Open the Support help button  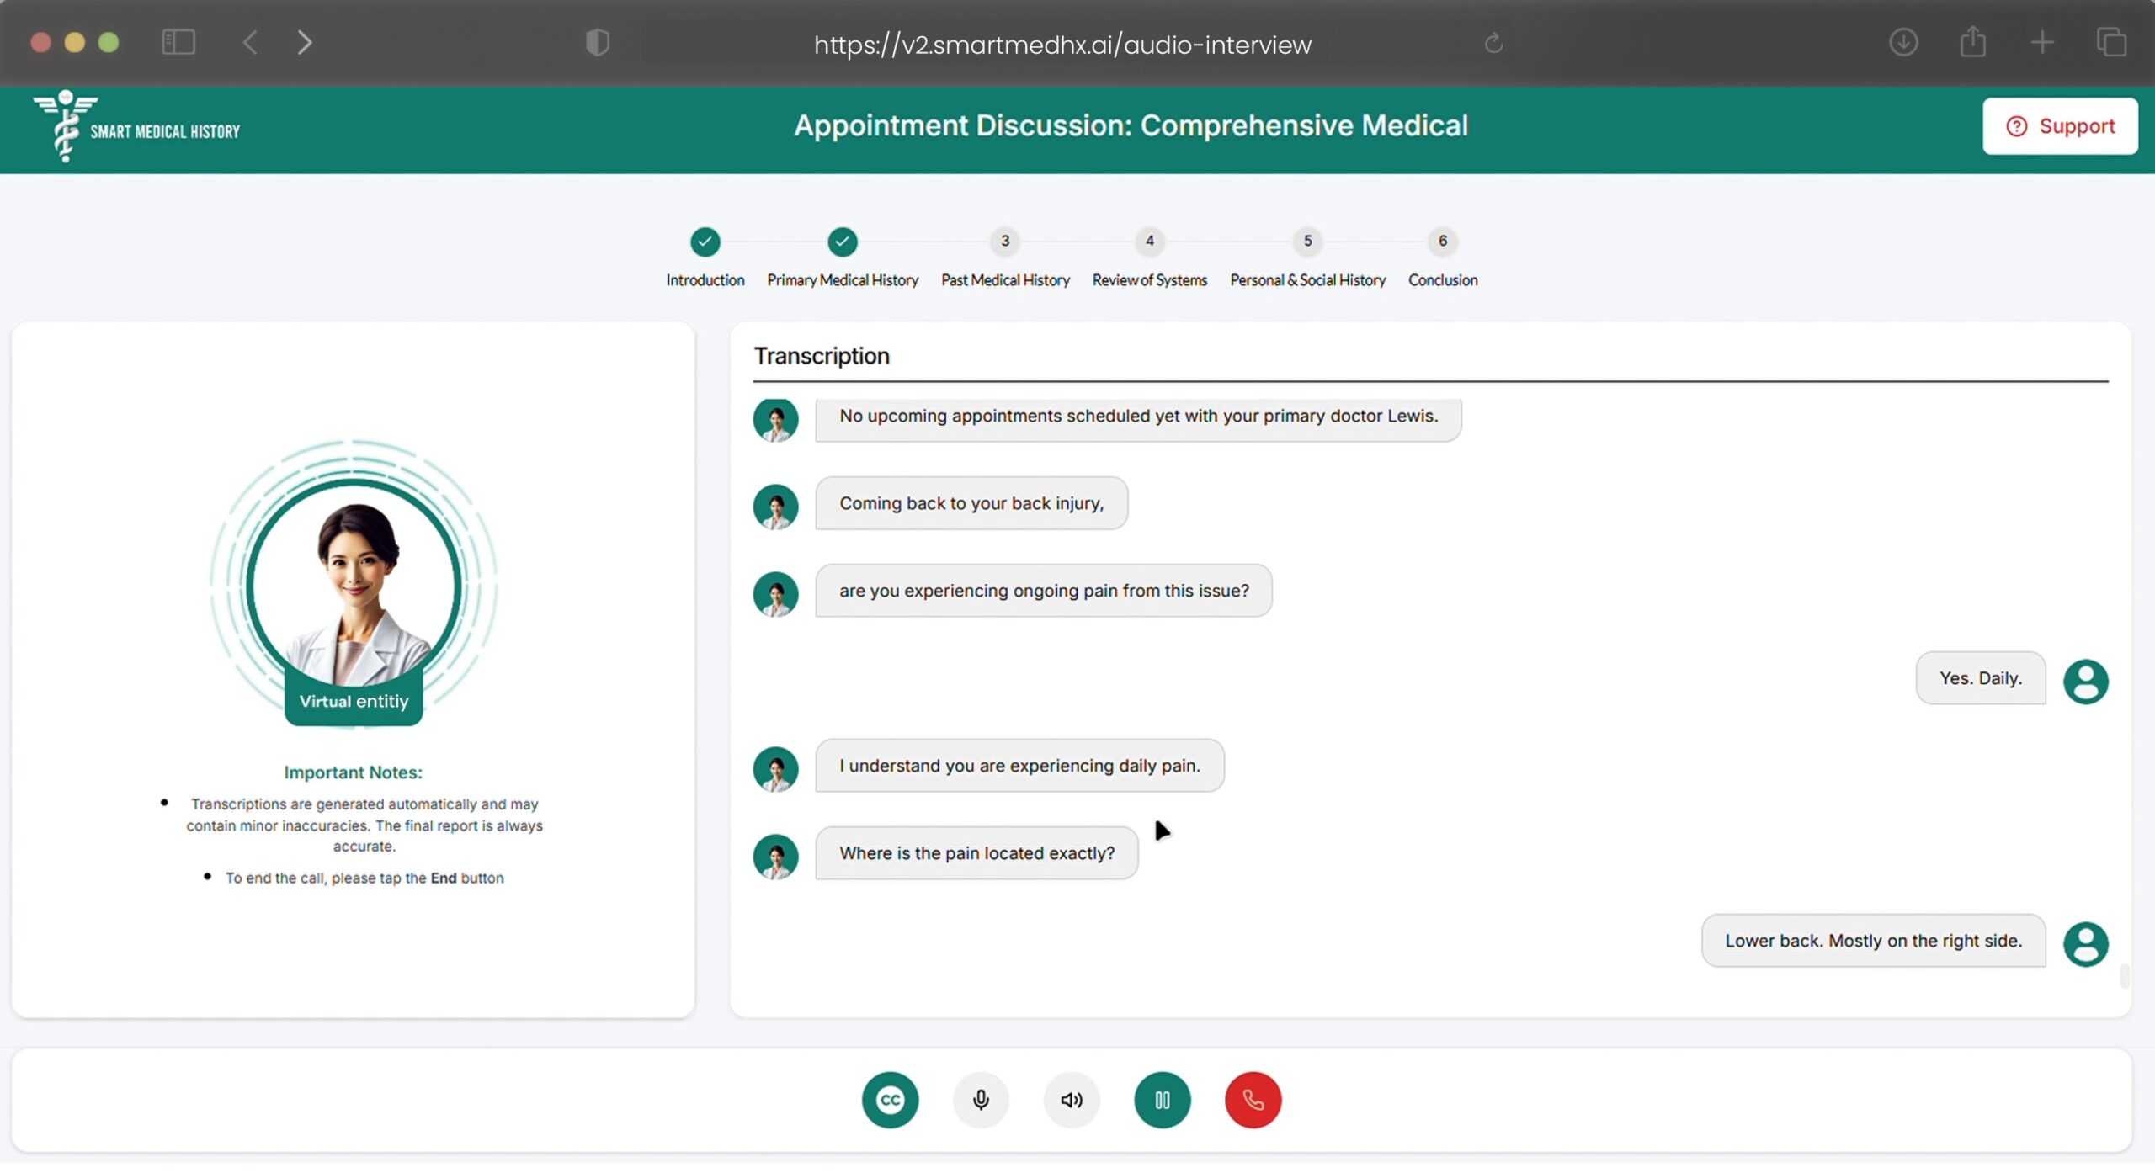(x=2059, y=126)
